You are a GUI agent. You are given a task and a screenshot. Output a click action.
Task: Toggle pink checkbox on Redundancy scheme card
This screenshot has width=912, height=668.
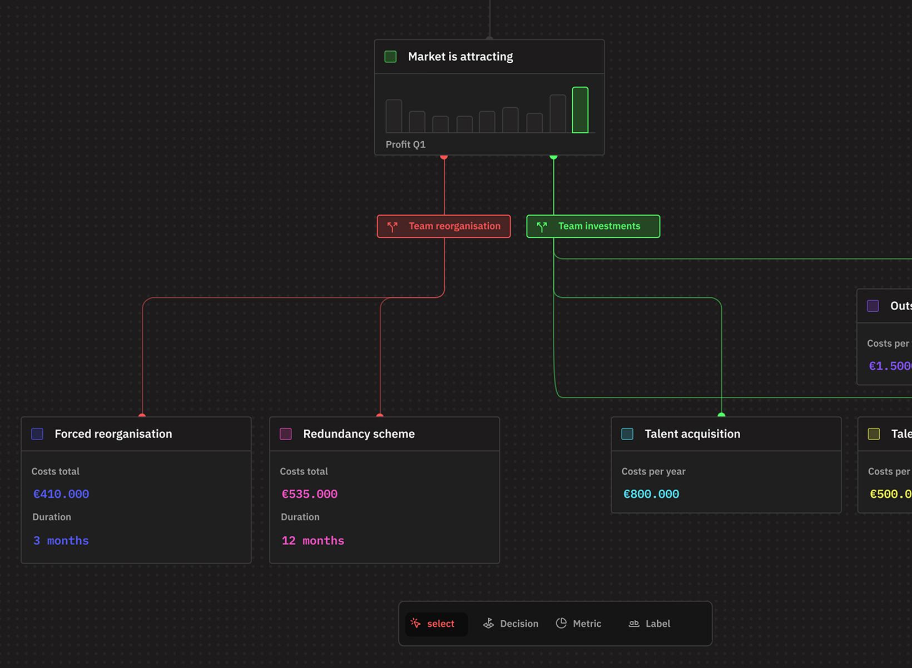(x=286, y=434)
